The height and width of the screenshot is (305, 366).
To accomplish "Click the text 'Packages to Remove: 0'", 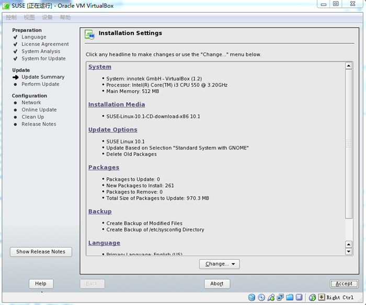I will [134, 192].
